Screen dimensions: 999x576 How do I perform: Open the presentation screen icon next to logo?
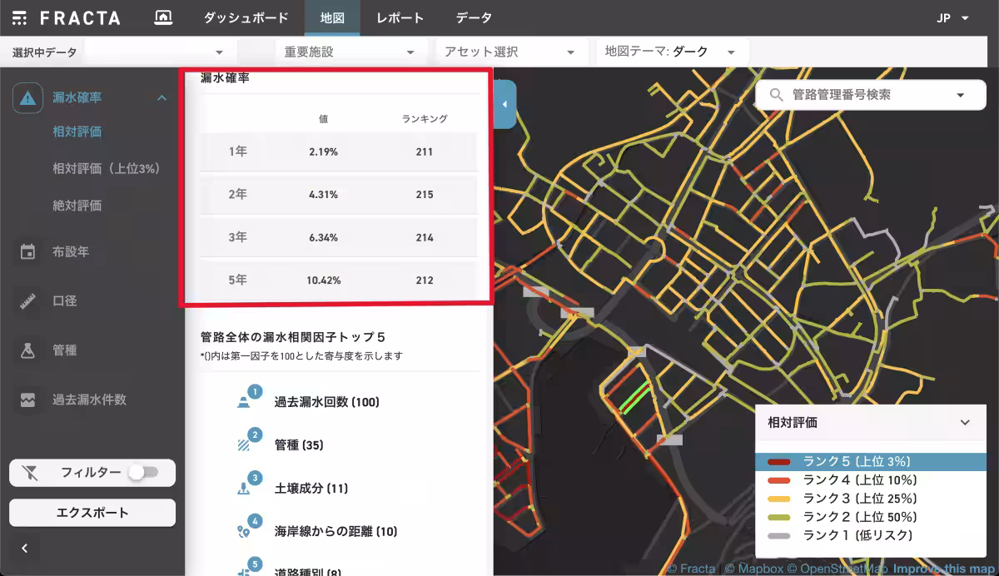[x=164, y=17]
